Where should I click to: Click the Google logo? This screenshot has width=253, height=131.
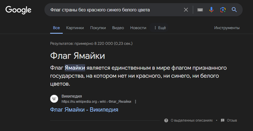(18, 10)
